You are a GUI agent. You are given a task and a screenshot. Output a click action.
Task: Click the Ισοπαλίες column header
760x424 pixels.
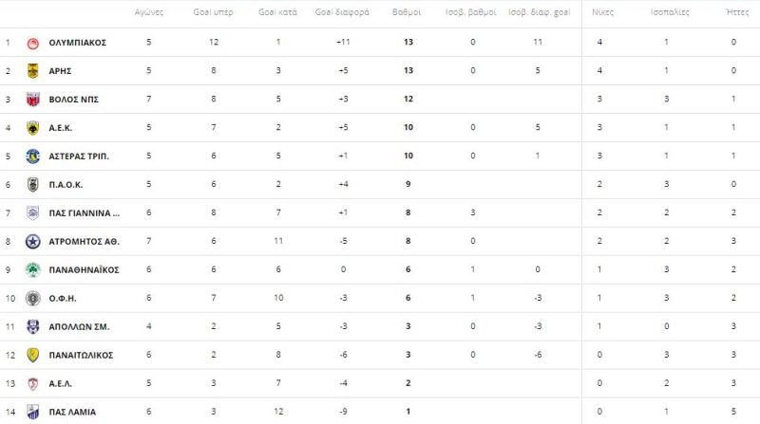tap(670, 12)
